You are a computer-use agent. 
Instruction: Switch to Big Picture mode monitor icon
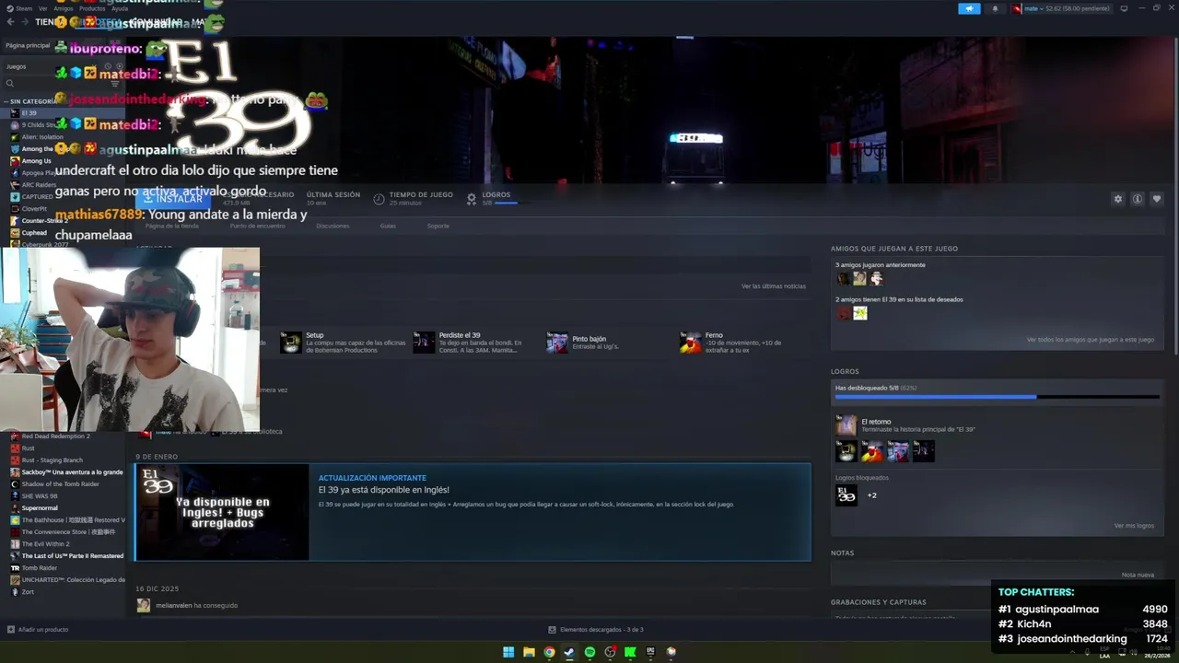tap(1124, 8)
